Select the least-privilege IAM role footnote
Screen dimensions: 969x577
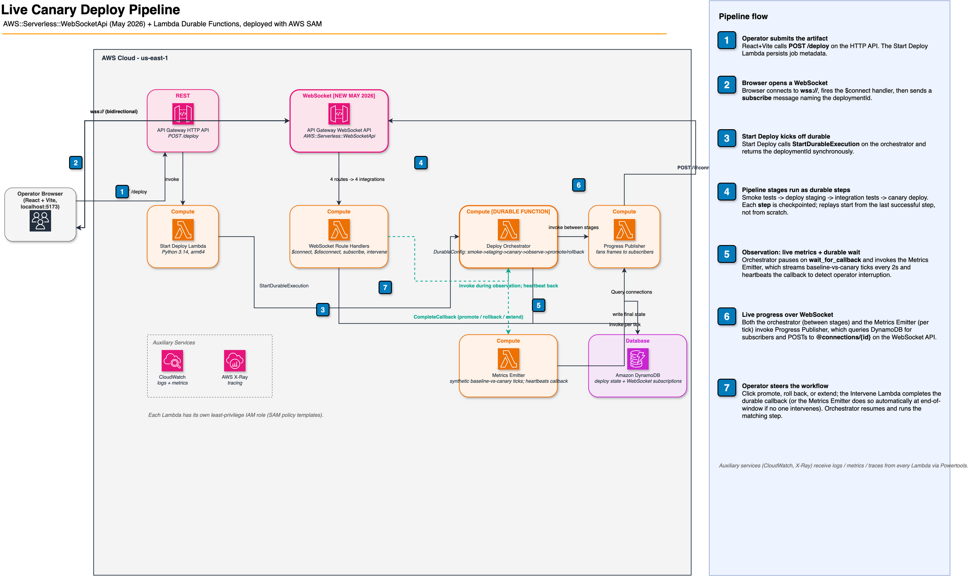pyautogui.click(x=236, y=415)
